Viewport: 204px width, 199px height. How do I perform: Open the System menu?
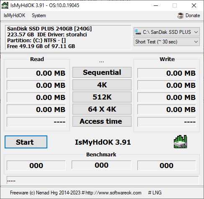(x=39, y=15)
